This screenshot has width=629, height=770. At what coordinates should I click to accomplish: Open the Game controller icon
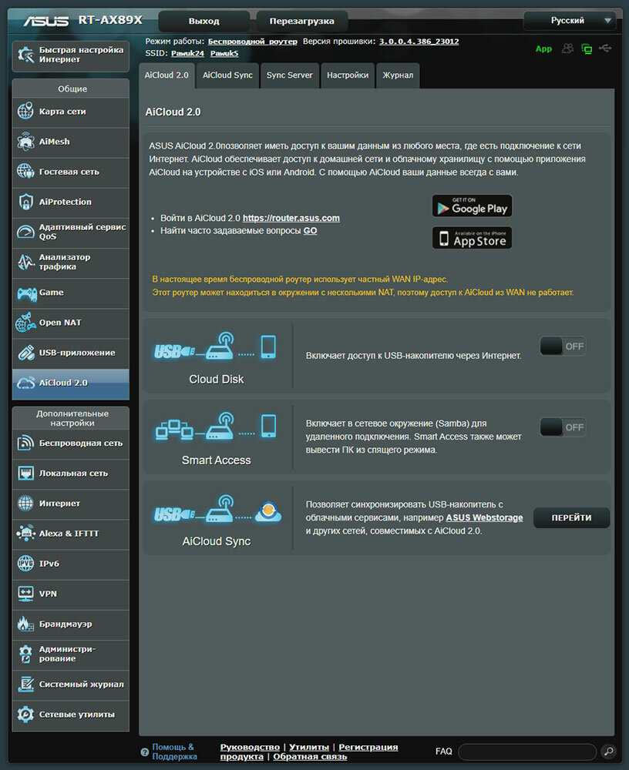(x=26, y=293)
